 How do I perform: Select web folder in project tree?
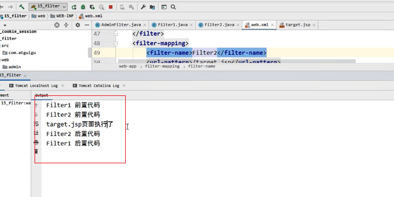click(5, 60)
